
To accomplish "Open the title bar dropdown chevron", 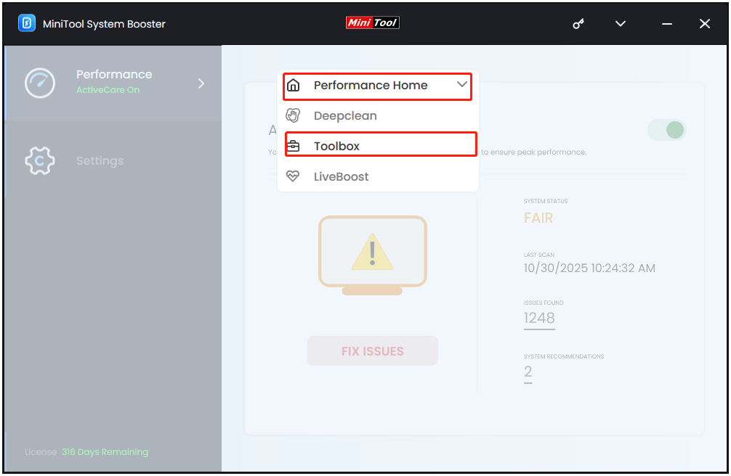I will pyautogui.click(x=620, y=23).
